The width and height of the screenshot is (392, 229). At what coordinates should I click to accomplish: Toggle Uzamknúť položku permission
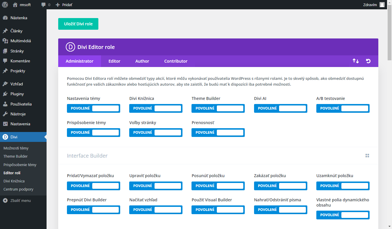(x=343, y=186)
